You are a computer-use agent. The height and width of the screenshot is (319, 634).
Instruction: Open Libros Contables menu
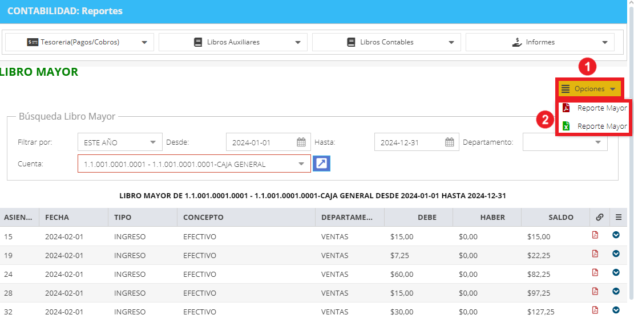point(386,42)
